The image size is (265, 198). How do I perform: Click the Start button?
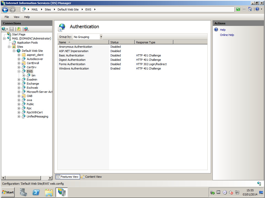tap(8, 192)
